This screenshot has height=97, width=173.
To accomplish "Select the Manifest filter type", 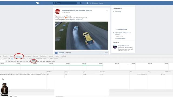I will tap(48, 61).
